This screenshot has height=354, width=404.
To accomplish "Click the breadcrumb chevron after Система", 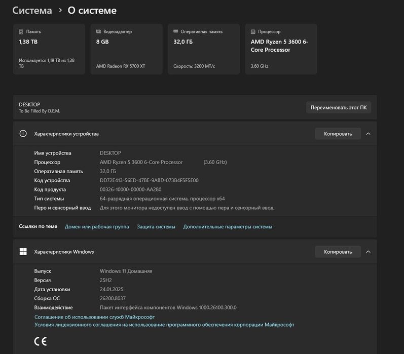I will [60, 10].
